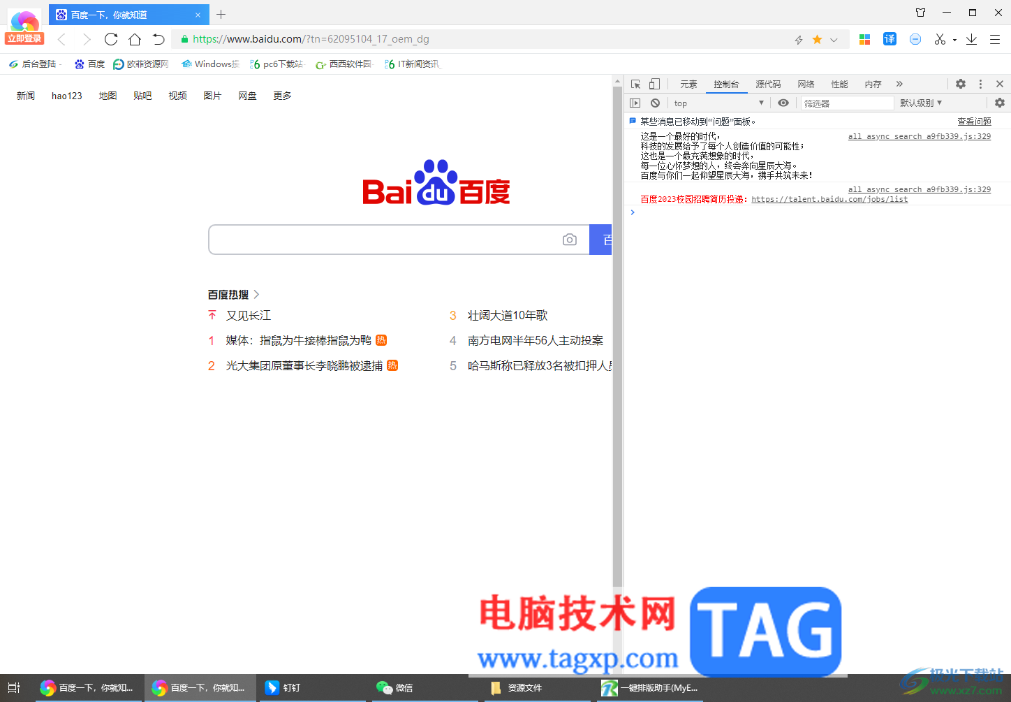Viewport: 1011px width, 702px height.
Task: Open the talent.baidu.com/jobs/list link
Action: 829,199
